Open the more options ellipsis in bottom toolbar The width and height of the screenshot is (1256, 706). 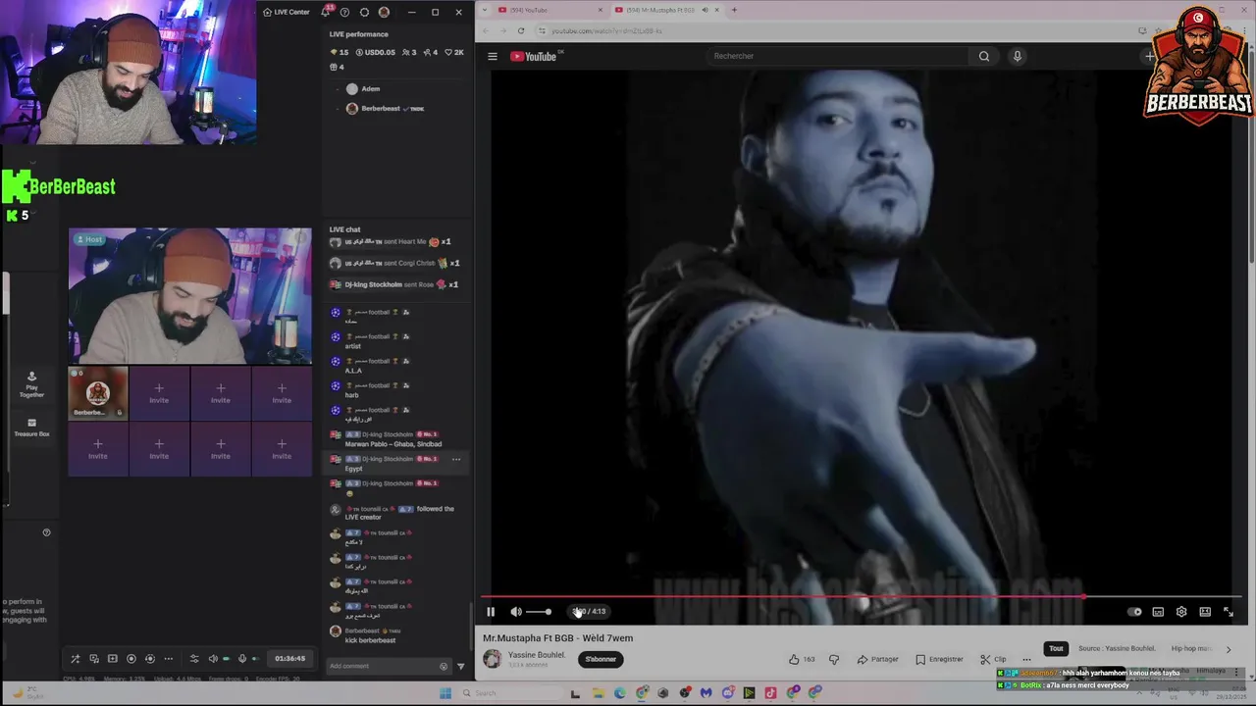click(168, 659)
